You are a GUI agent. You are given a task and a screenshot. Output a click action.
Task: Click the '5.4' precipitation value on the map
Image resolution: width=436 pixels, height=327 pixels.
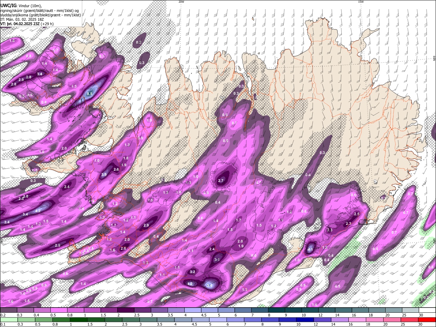coord(209,285)
